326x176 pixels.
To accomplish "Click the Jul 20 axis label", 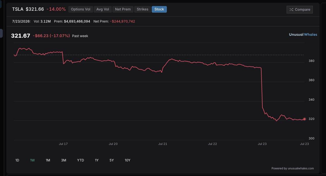I will (113, 144).
